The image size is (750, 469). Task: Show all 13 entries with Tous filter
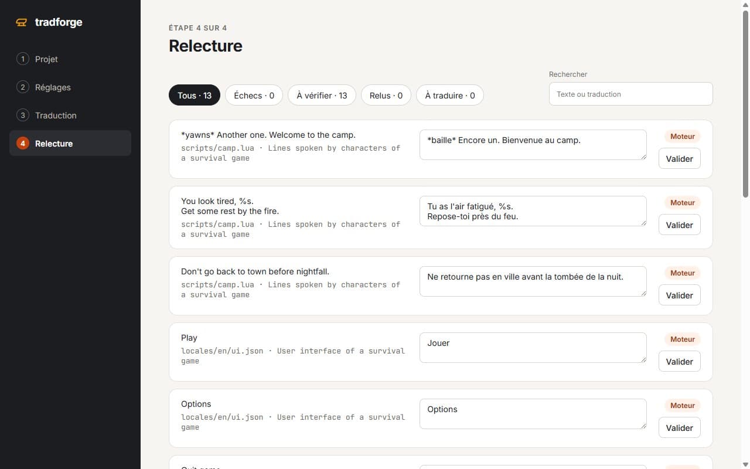(x=195, y=96)
